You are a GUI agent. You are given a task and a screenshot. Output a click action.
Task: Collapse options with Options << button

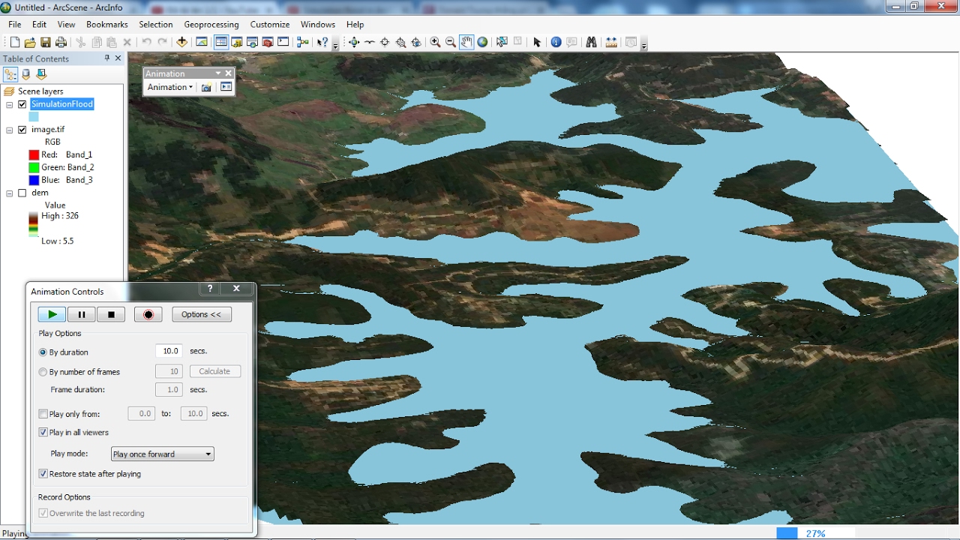(202, 314)
